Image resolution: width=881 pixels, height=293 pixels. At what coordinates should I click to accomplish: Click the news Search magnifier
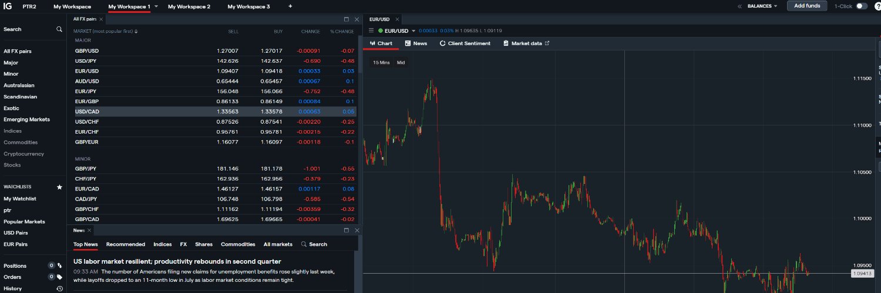point(304,244)
